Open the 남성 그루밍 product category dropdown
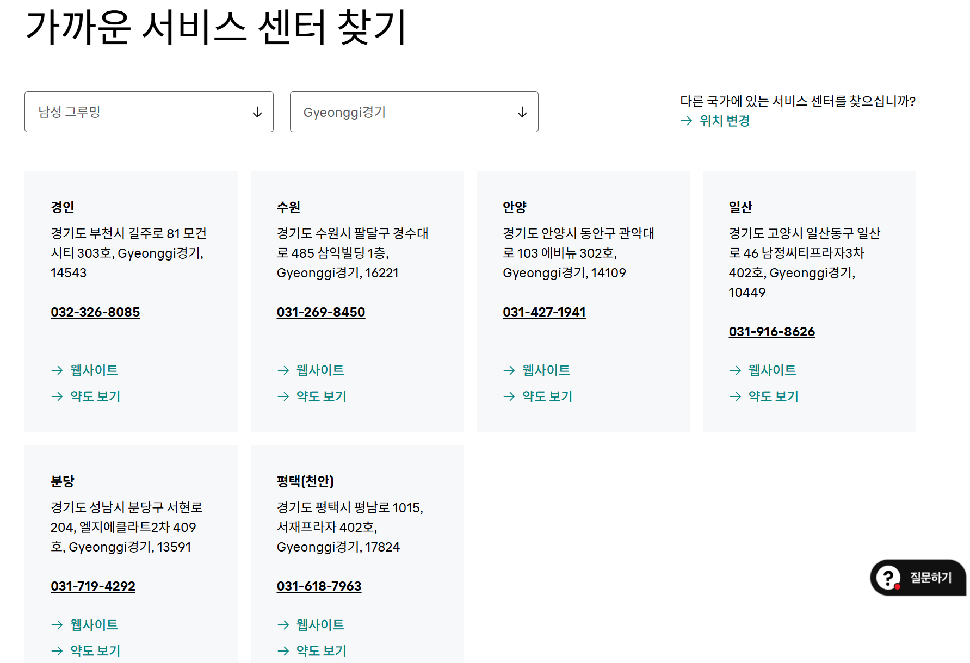The image size is (970, 663). click(149, 112)
